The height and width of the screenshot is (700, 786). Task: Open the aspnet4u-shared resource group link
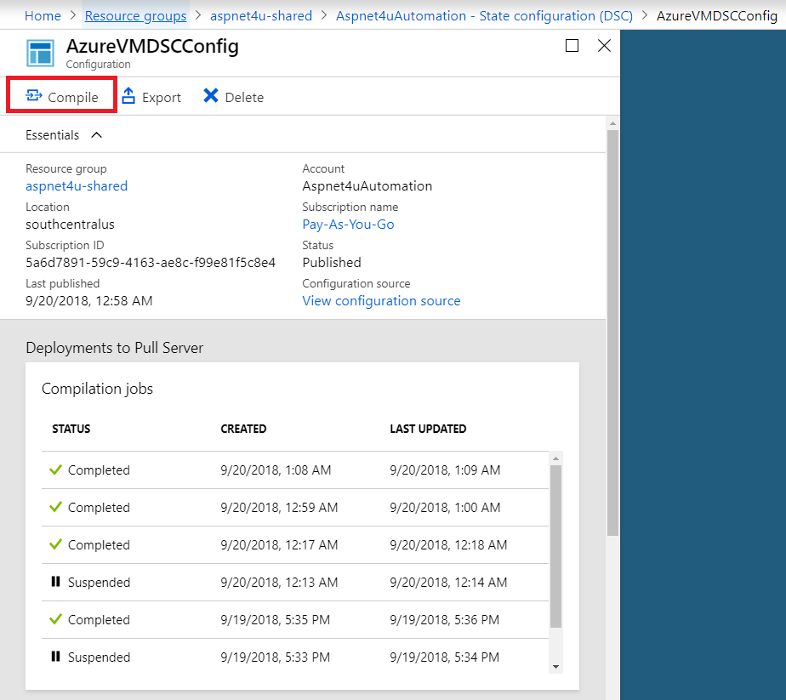77,186
